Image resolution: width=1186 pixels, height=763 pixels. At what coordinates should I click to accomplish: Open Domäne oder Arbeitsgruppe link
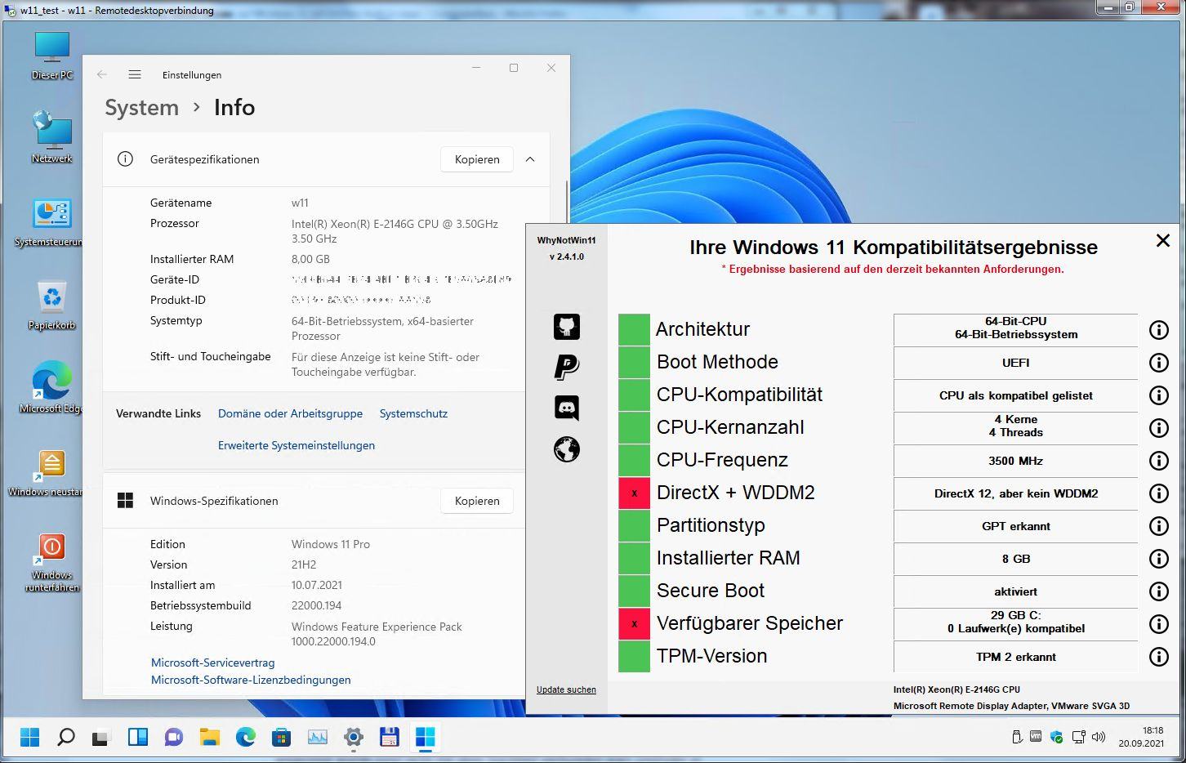[x=290, y=413]
